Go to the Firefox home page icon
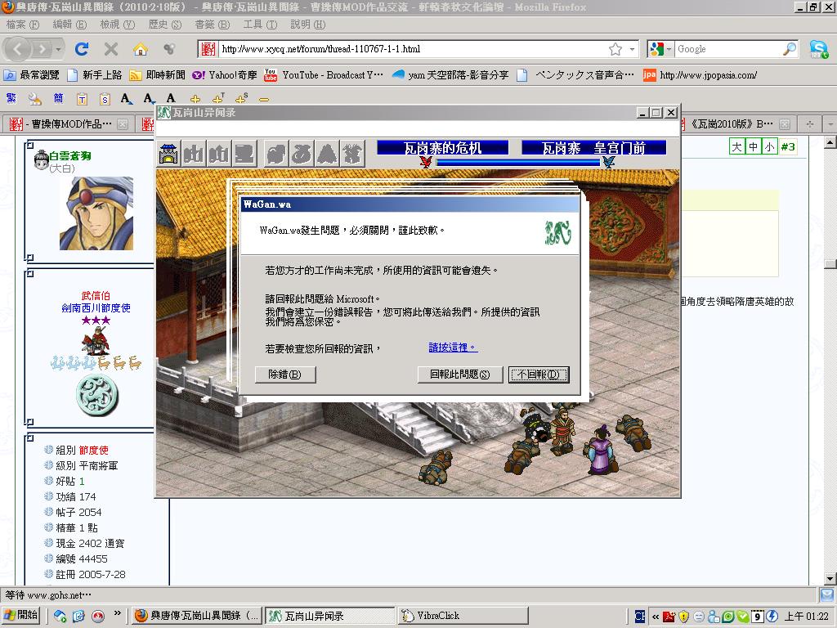Image resolution: width=837 pixels, height=628 pixels. tap(141, 49)
